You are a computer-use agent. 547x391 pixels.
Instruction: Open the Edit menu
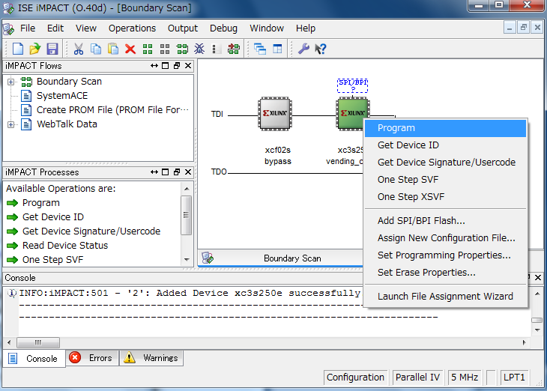pyautogui.click(x=55, y=28)
